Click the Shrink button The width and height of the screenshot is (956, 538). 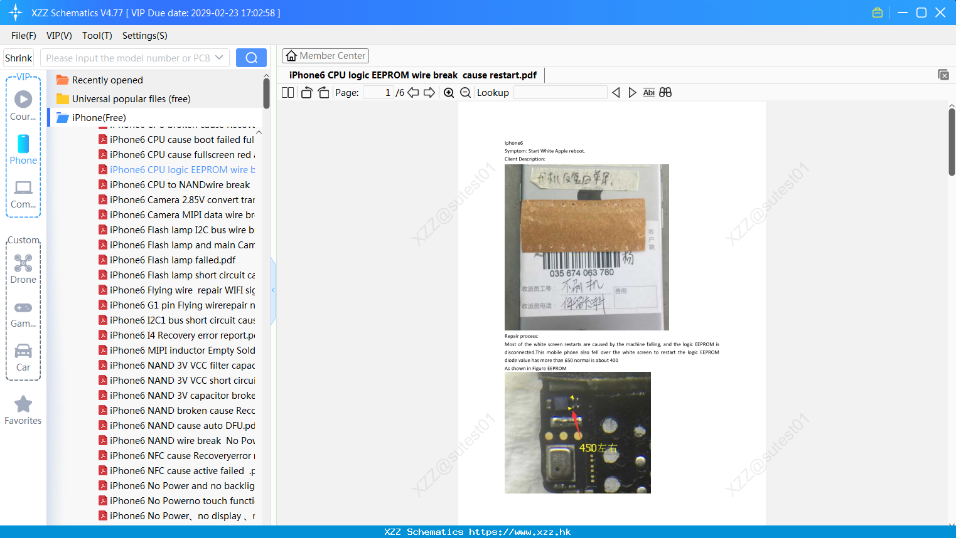pos(19,58)
